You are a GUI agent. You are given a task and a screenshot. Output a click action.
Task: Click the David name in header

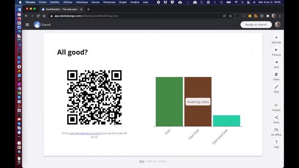(46, 25)
